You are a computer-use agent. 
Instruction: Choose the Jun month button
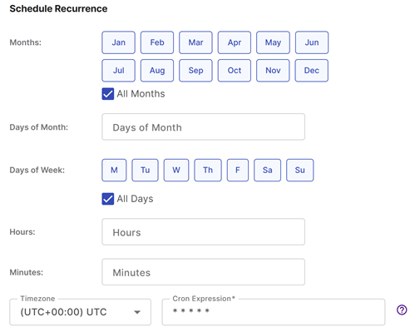pyautogui.click(x=312, y=42)
